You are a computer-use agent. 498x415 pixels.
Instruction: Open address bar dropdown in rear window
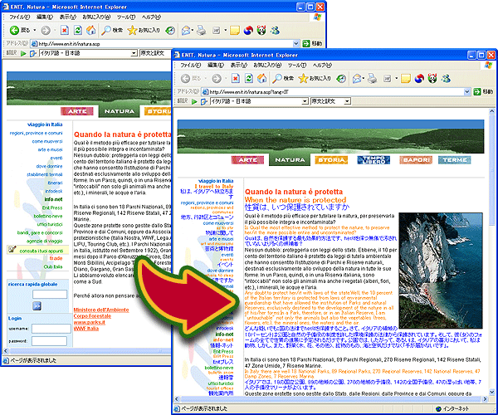click(x=296, y=44)
